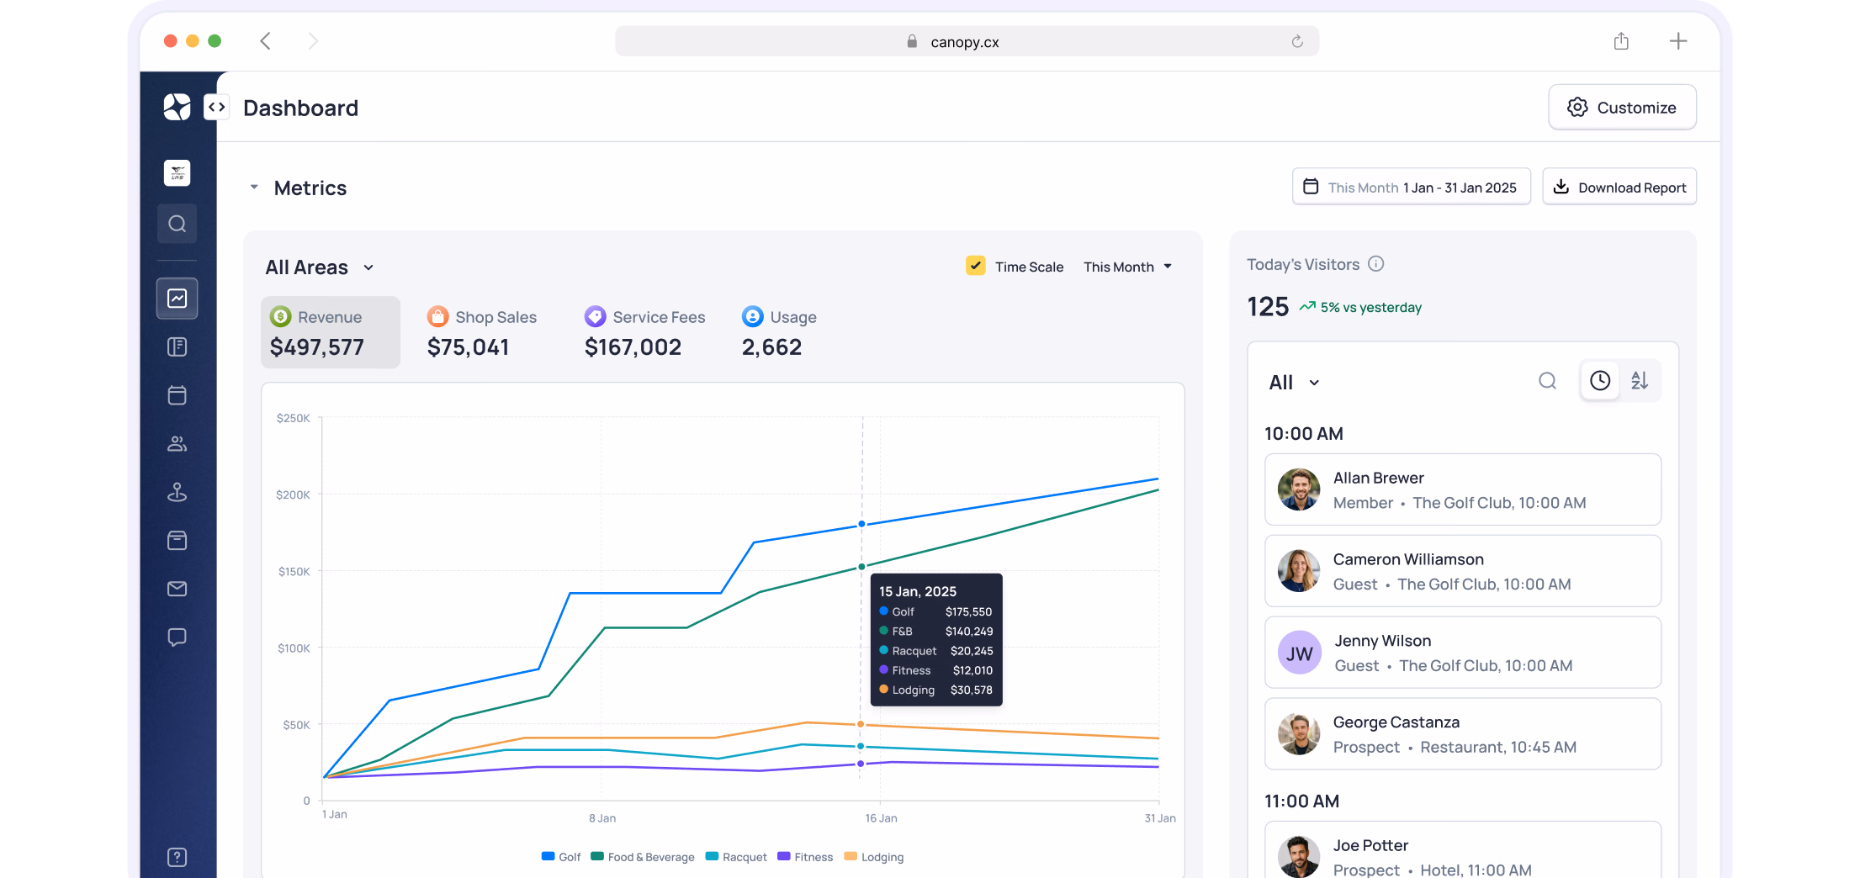Toggle Fitness series in chart legend
The height and width of the screenshot is (878, 1860).
pos(805,857)
